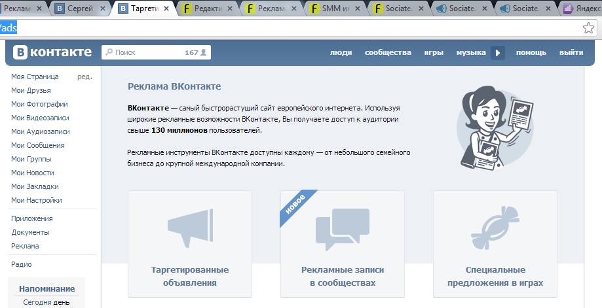602x308 pixels.
Task: Open Радио in sidebar
Action: (22, 264)
